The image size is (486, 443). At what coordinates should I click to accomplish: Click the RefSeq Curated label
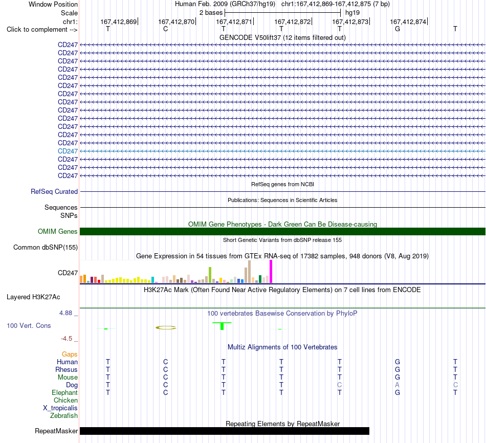(54, 192)
